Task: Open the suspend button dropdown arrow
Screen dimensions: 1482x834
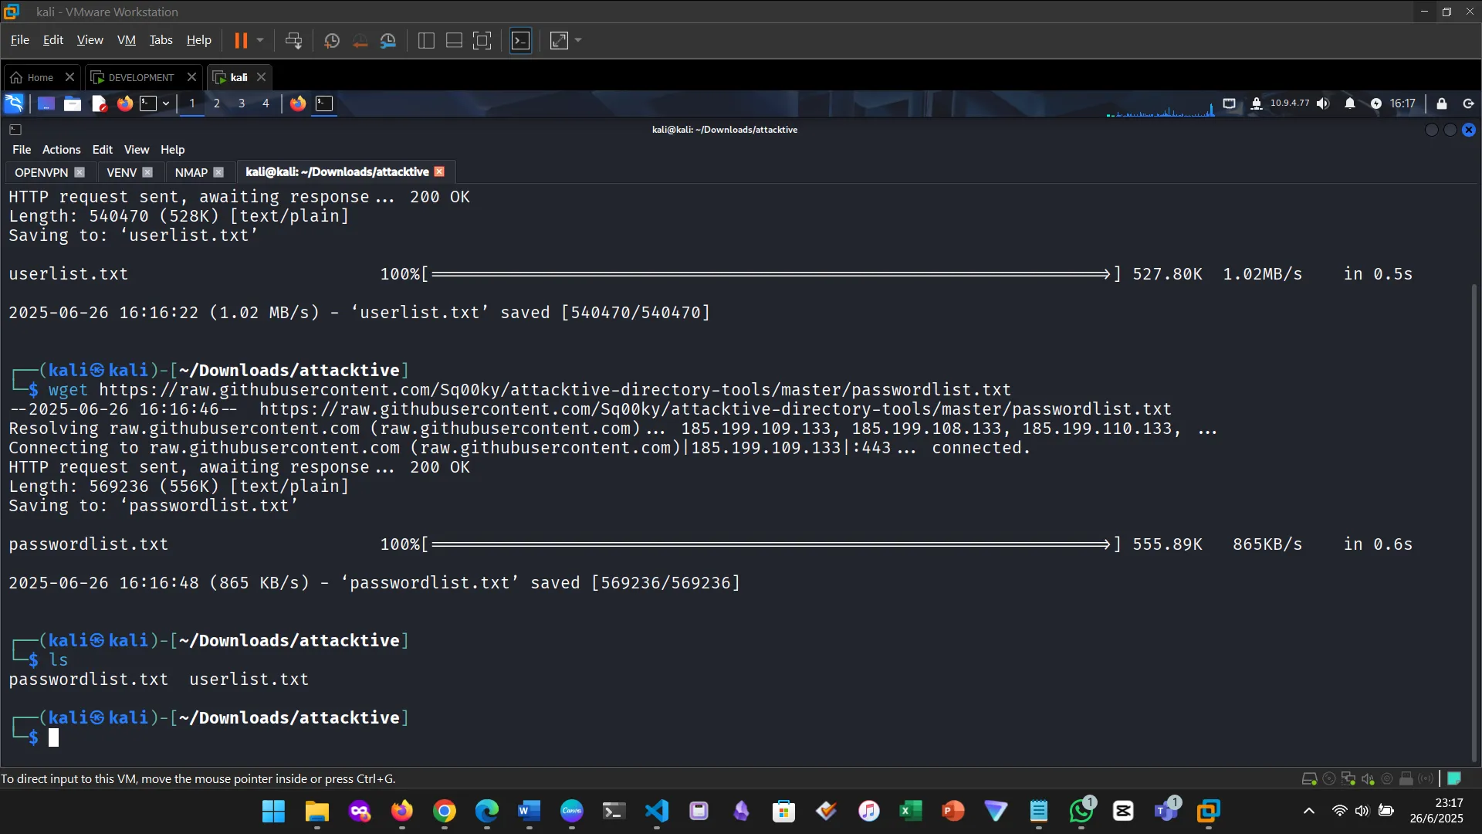Action: 261,40
